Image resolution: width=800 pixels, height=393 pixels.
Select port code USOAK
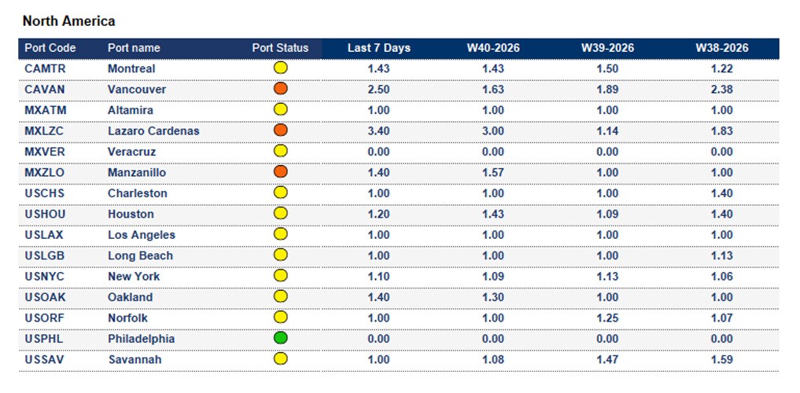click(45, 297)
